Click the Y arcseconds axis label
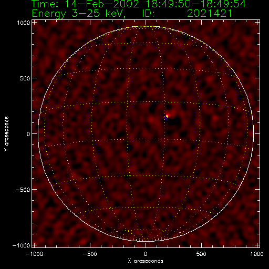This screenshot has height=269, width=269. coord(6,134)
